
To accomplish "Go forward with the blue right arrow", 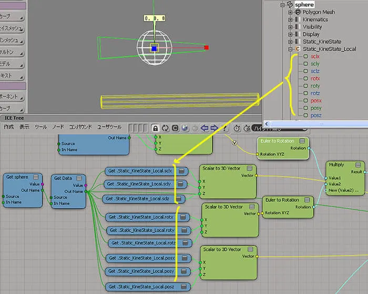I will 214,128.
